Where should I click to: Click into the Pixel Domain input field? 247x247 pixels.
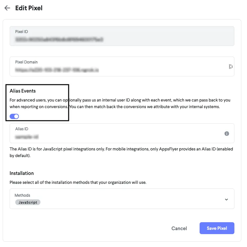[122, 66]
